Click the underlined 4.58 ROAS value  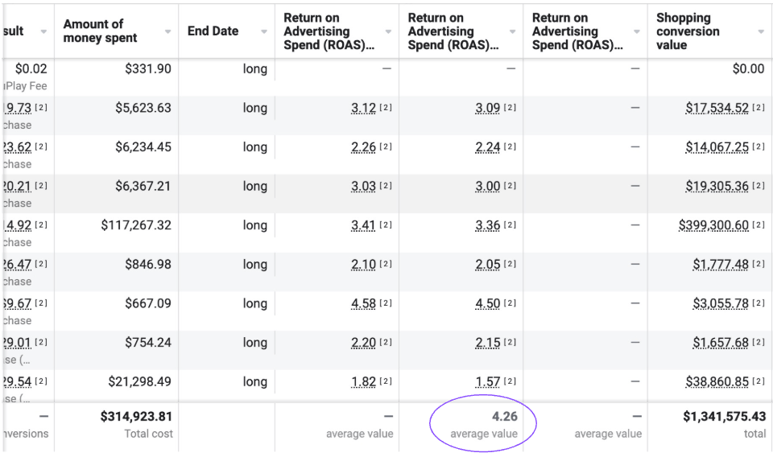pyautogui.click(x=363, y=303)
